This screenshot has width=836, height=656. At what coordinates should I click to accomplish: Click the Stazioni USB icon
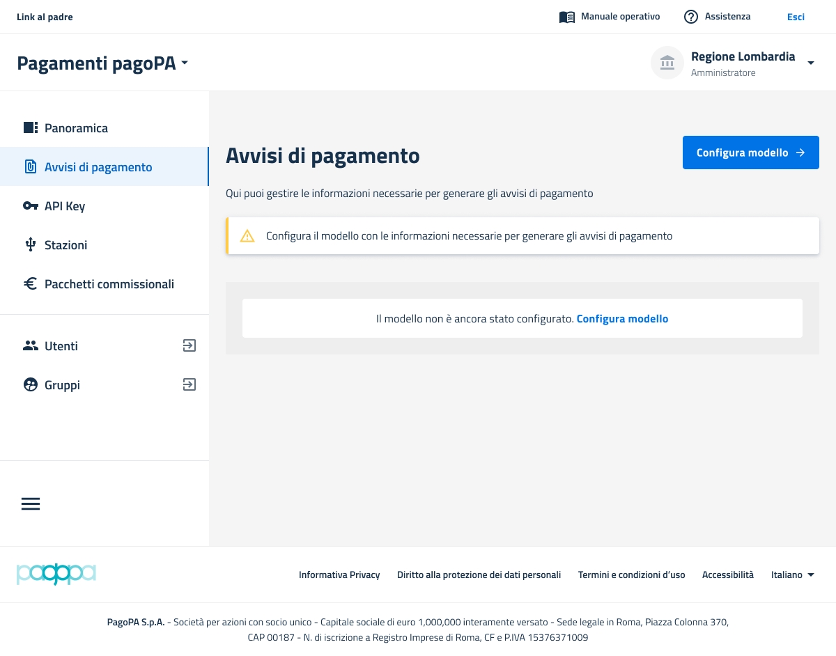[31, 245]
